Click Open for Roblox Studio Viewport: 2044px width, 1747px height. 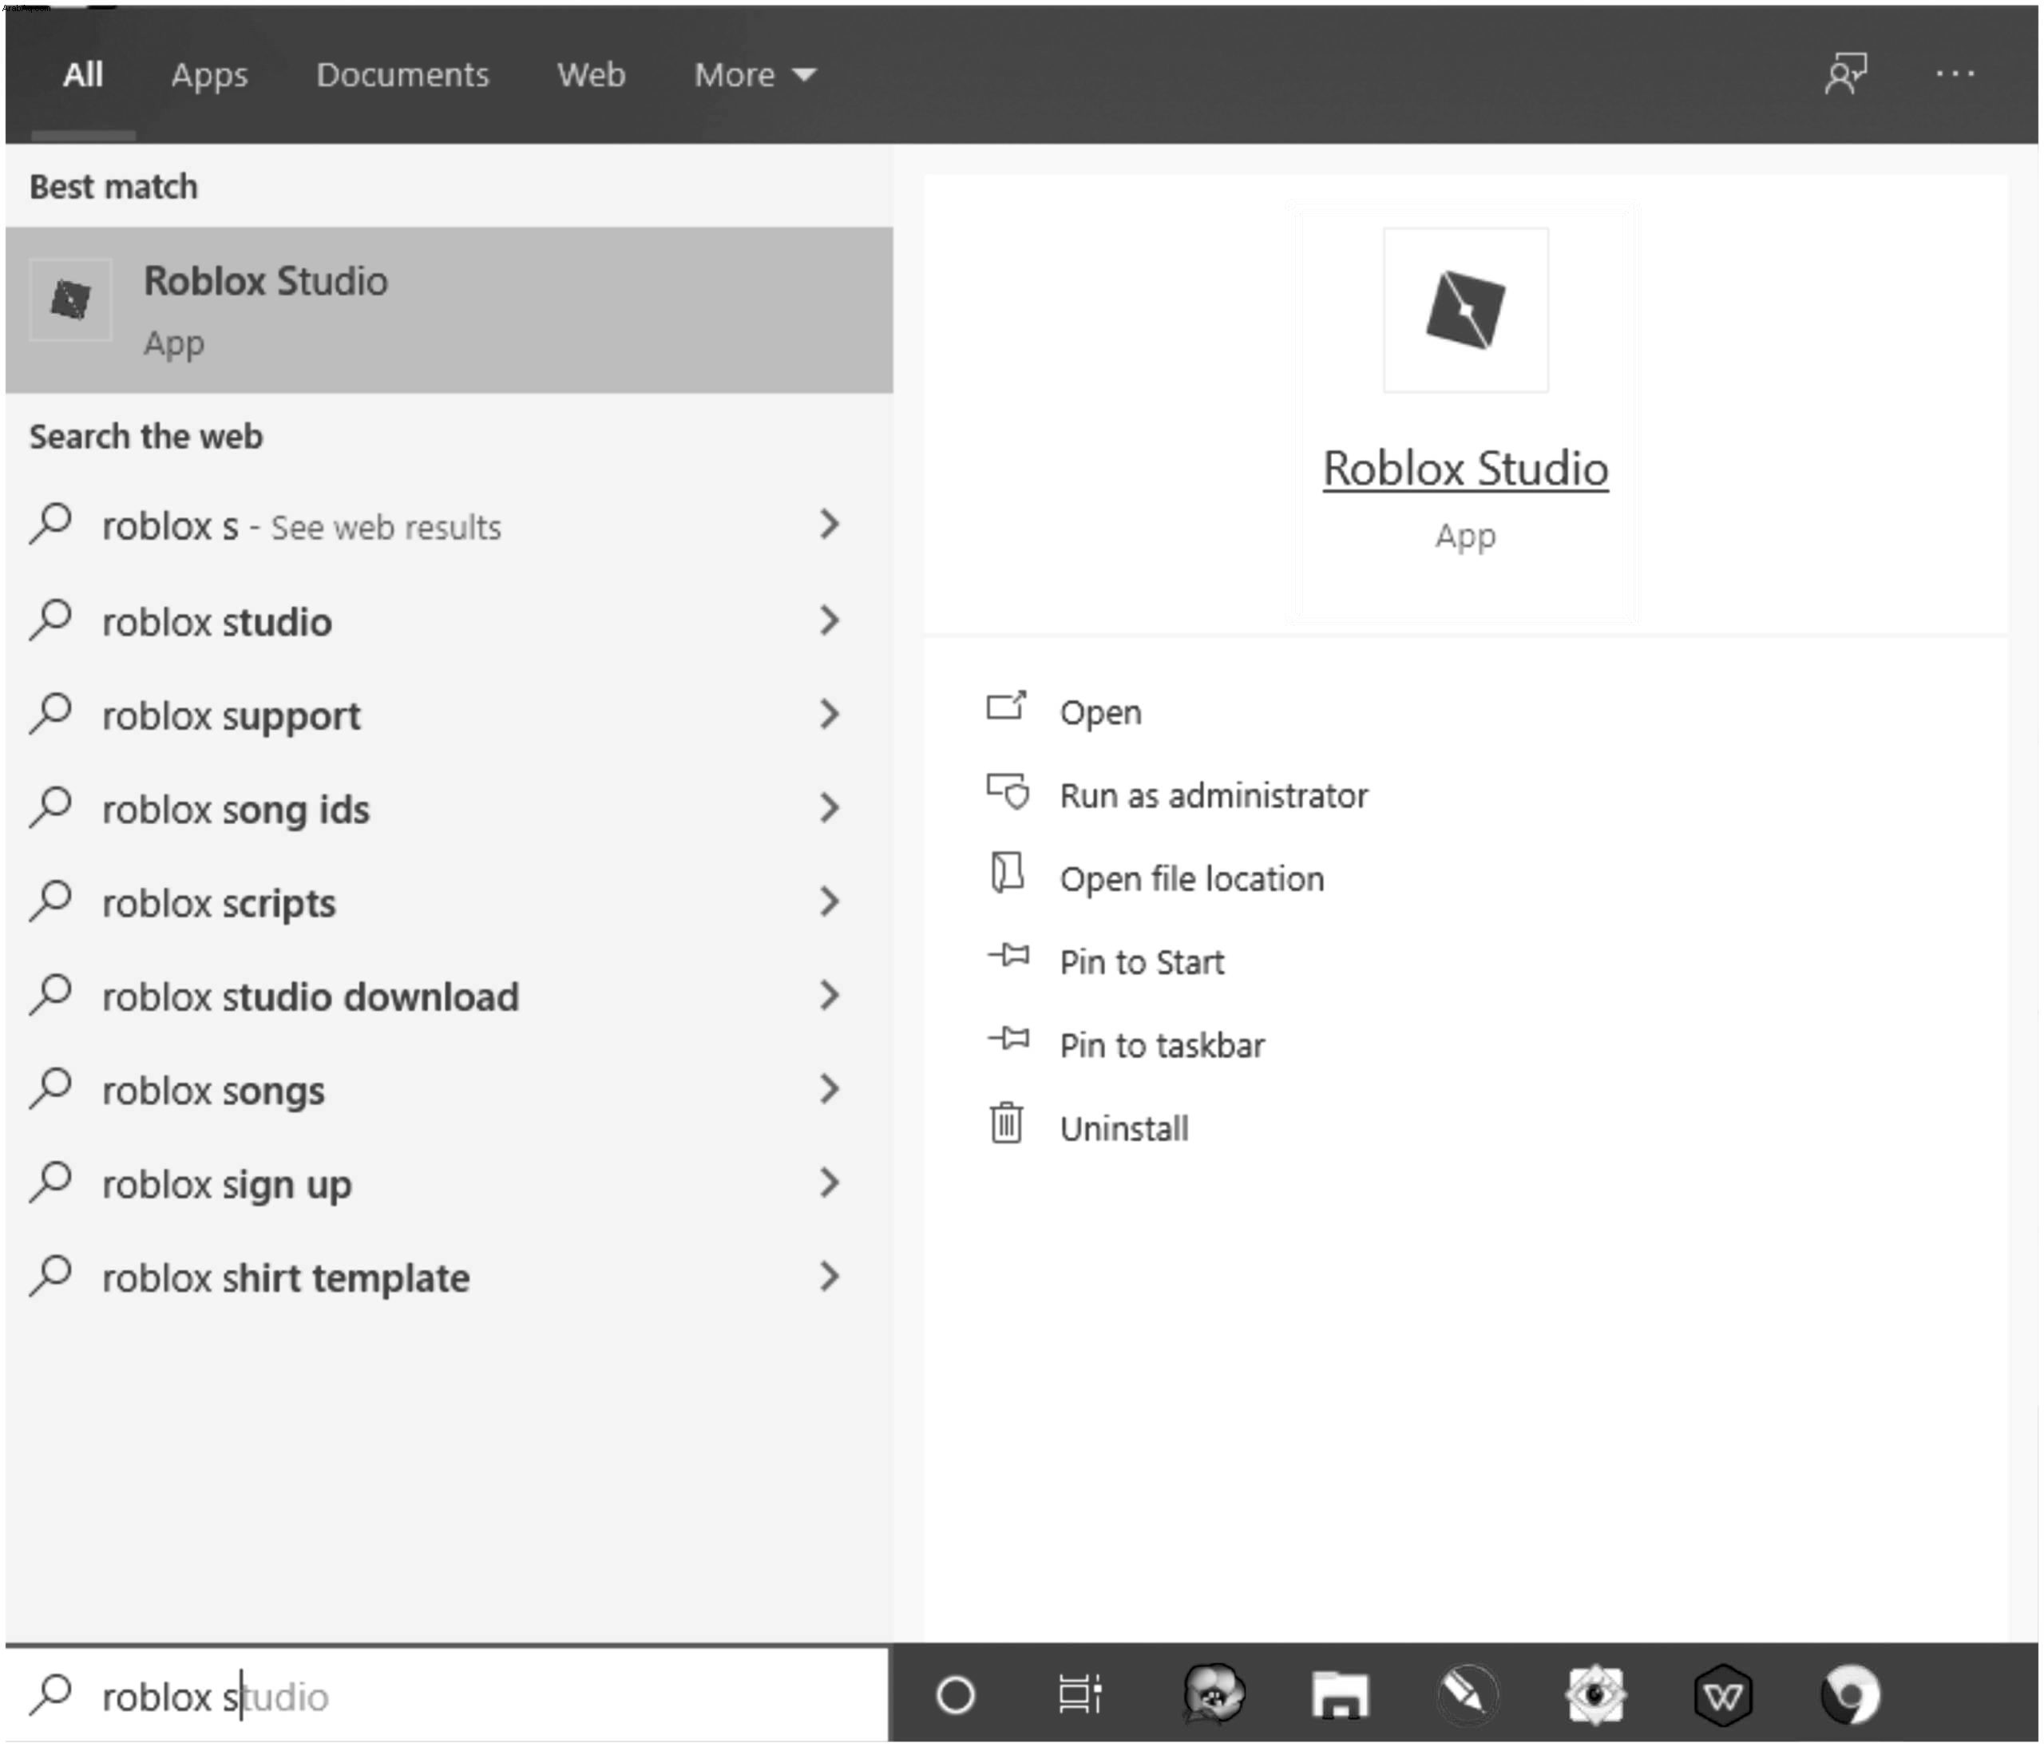click(x=1101, y=712)
